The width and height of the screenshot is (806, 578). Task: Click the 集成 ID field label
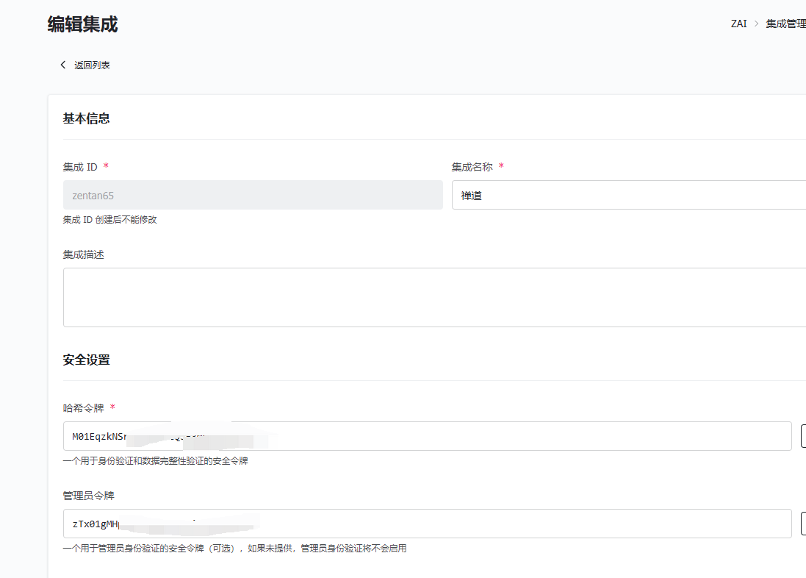(x=80, y=167)
